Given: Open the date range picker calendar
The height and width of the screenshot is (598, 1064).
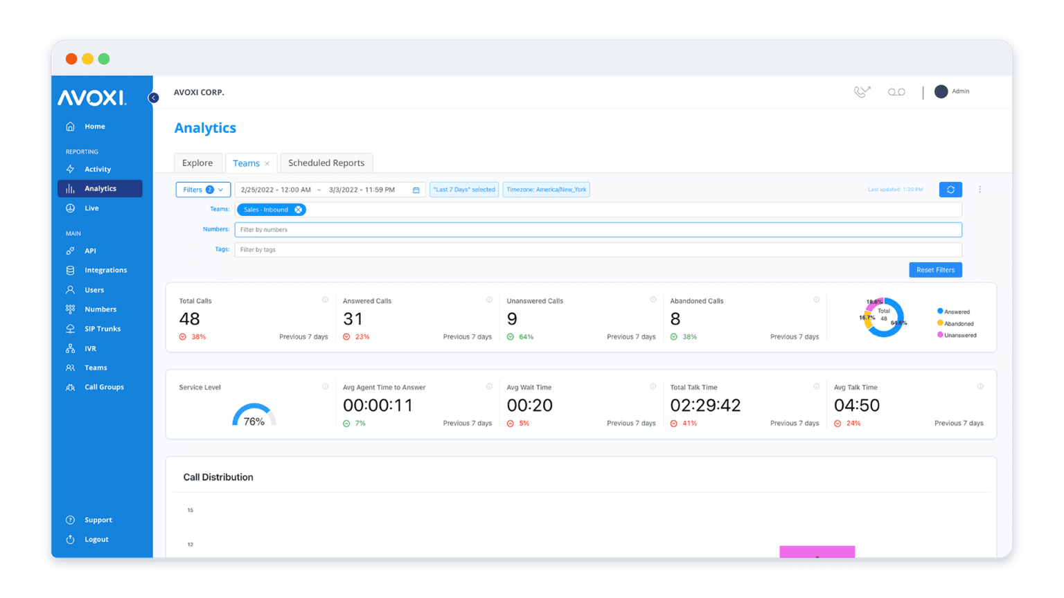Looking at the screenshot, I should pyautogui.click(x=415, y=189).
